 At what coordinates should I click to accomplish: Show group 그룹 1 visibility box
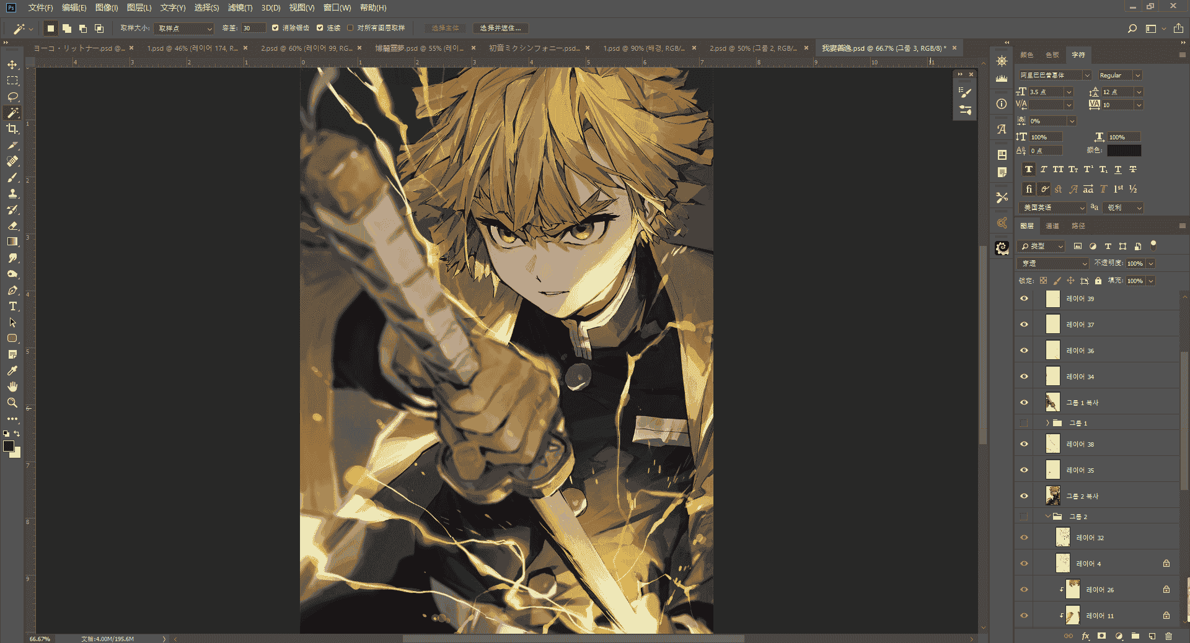click(x=1024, y=423)
